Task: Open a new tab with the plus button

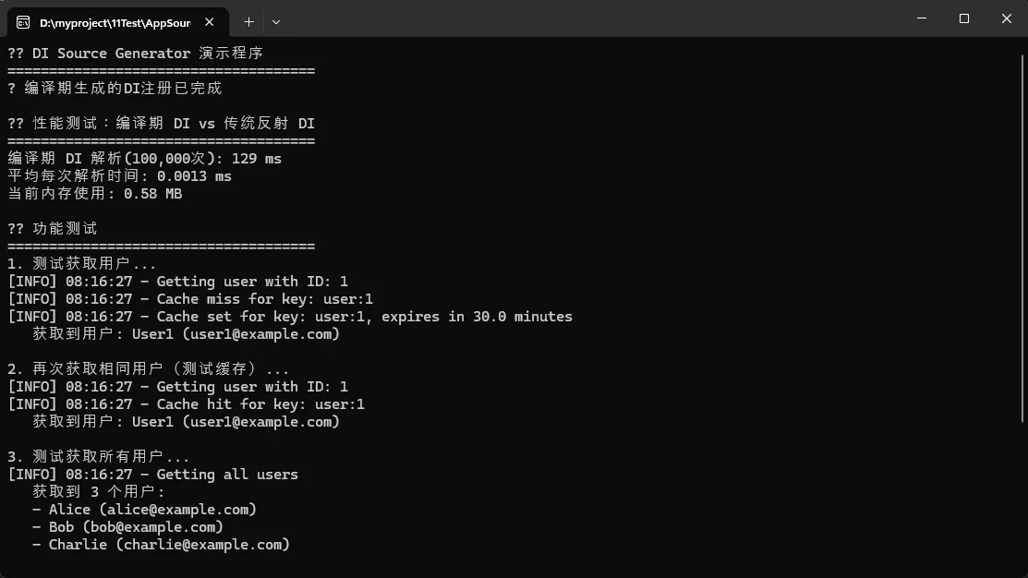Action: [248, 21]
